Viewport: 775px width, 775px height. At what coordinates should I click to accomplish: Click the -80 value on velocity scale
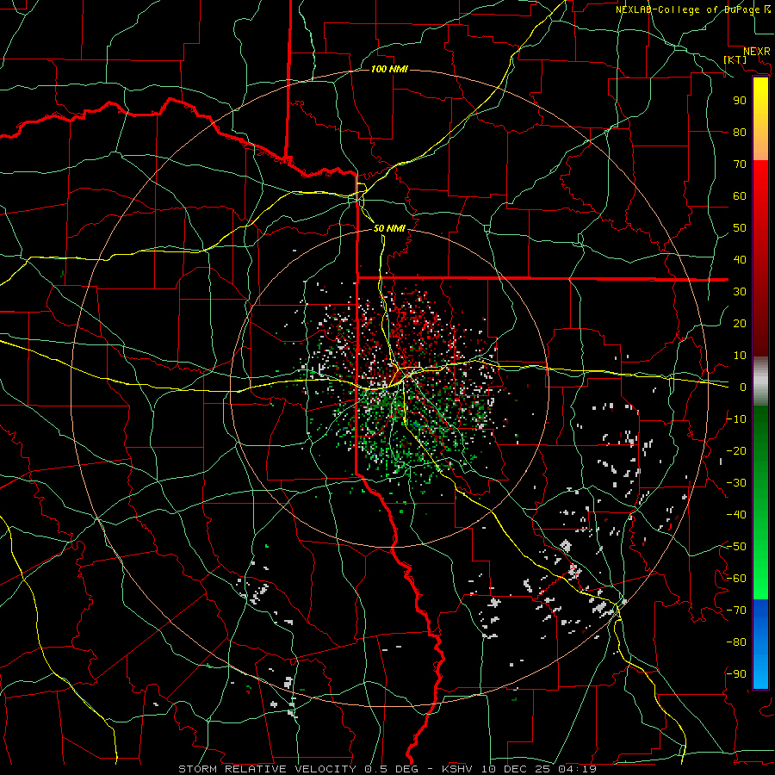(736, 642)
